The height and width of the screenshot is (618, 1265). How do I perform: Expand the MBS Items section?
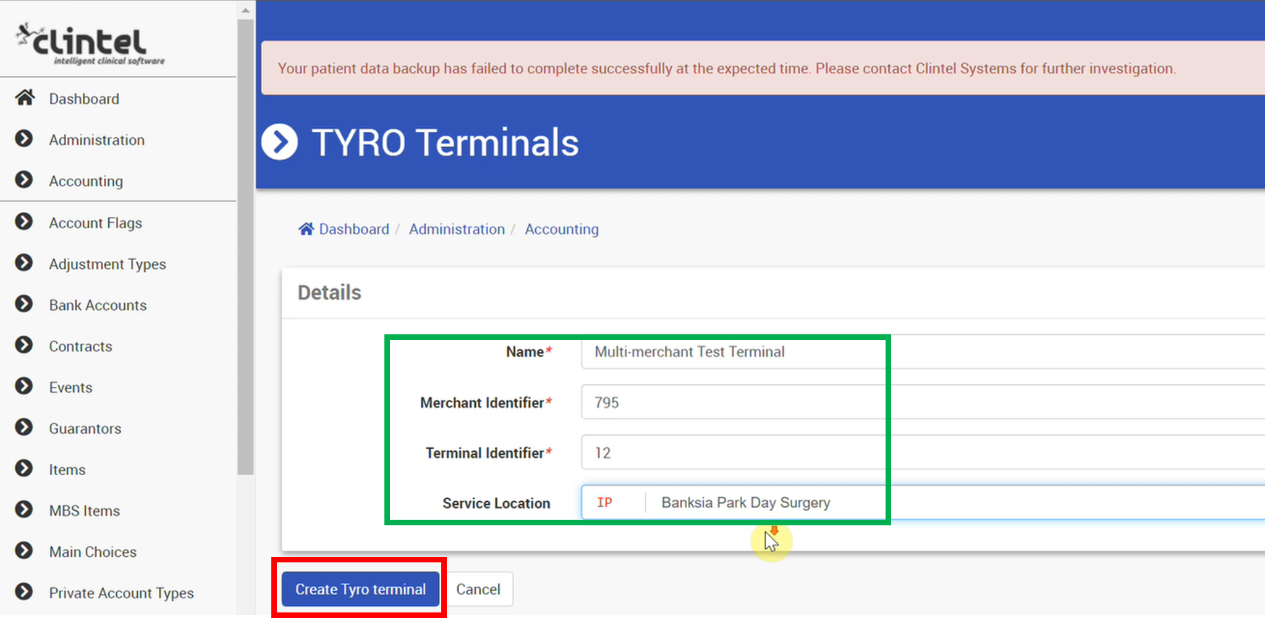tap(23, 509)
